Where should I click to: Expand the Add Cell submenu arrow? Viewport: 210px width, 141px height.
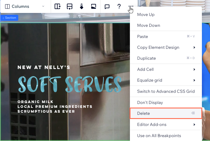[194, 69]
